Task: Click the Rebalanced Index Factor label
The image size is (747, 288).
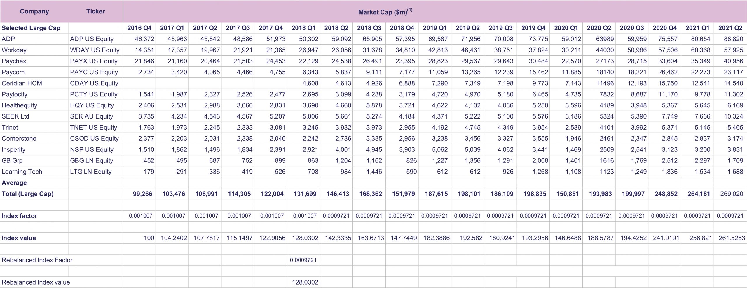Action: click(x=37, y=260)
